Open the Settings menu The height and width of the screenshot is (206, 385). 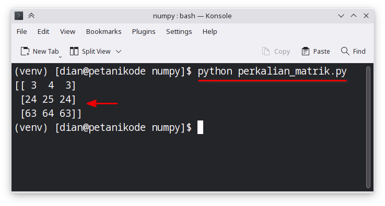[x=179, y=32]
